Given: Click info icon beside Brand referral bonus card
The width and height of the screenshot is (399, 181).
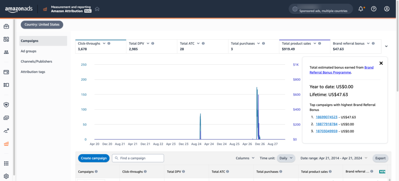Looking at the screenshot, I should coord(373,43).
